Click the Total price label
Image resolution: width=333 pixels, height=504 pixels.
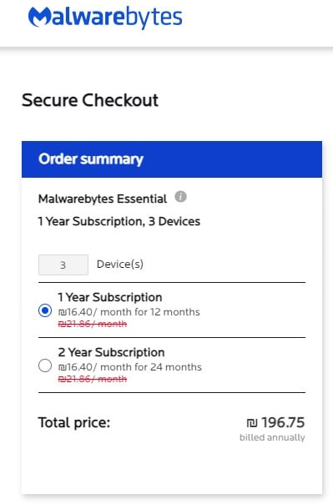pos(74,422)
